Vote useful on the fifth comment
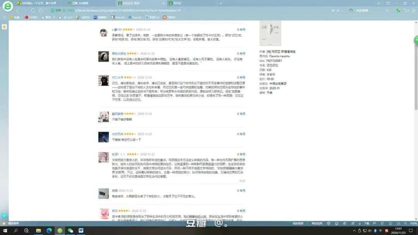Screen dimensions: 418x235 click(x=241, y=134)
